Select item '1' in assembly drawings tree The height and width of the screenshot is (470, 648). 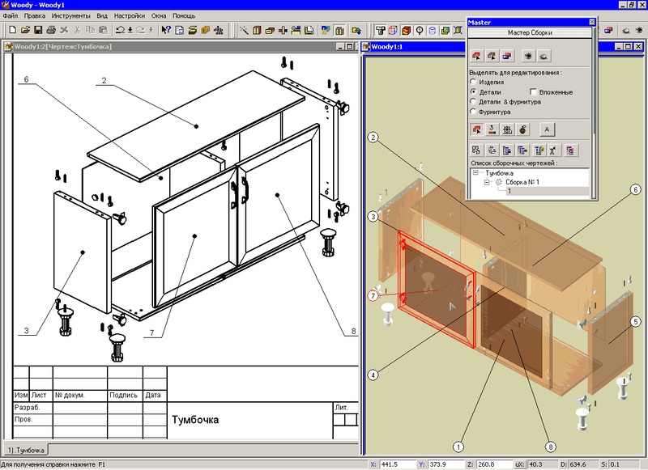[509, 192]
